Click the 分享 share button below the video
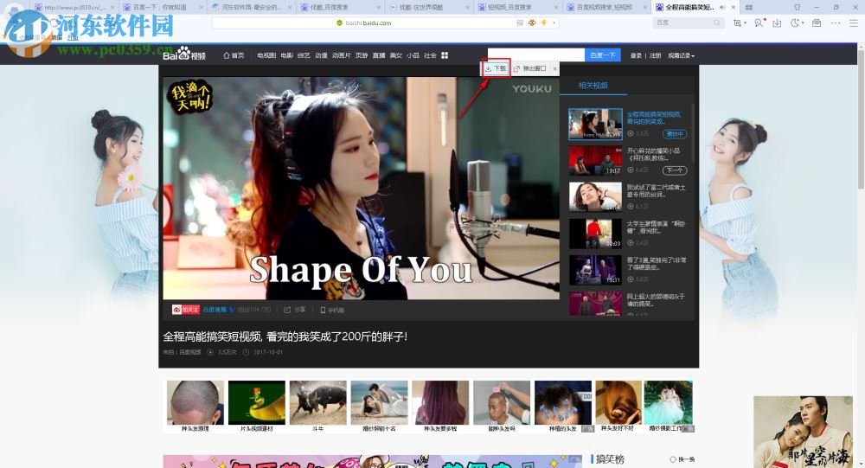Screen dimensions: 865x468 pyautogui.click(x=295, y=310)
